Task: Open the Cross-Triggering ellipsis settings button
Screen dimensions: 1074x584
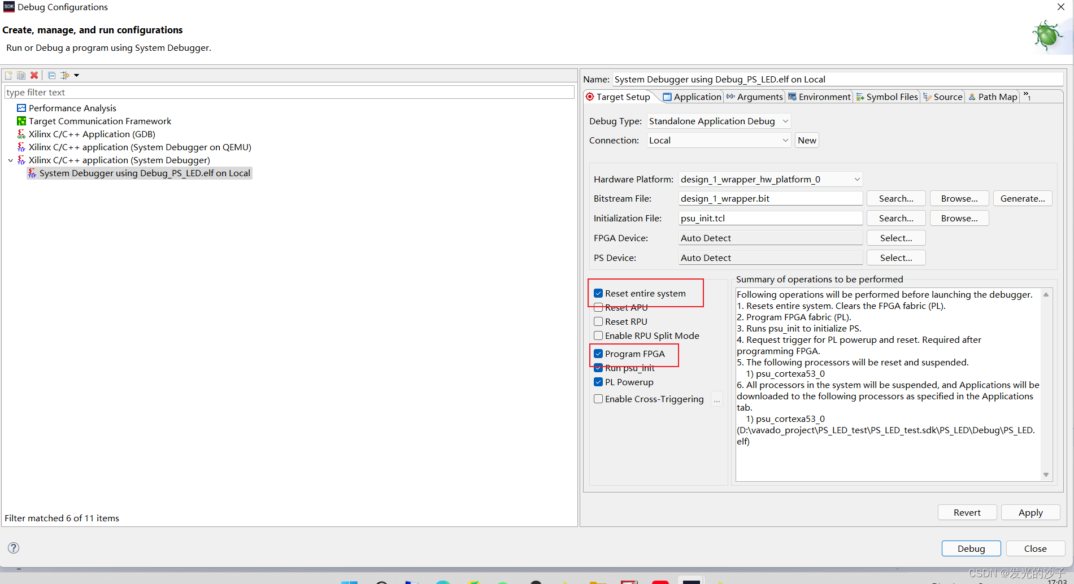Action: (716, 399)
